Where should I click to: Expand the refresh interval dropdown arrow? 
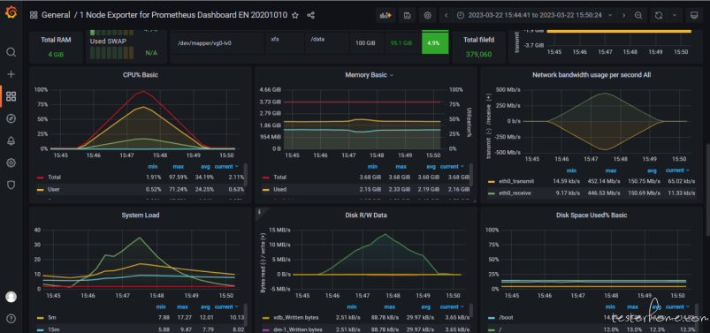coord(675,15)
